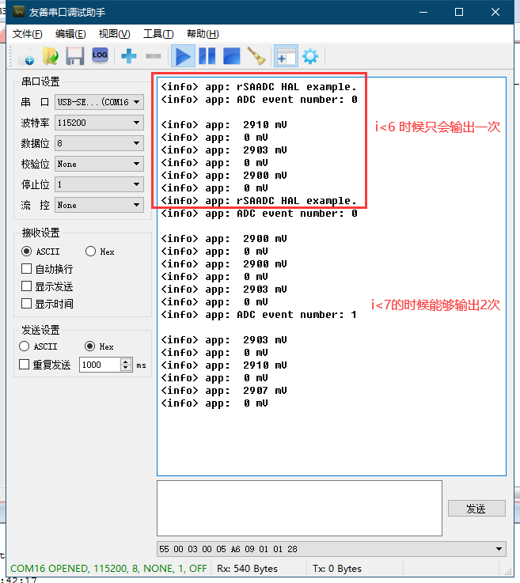
Task: Open the 视图(V) menu
Action: (x=114, y=34)
